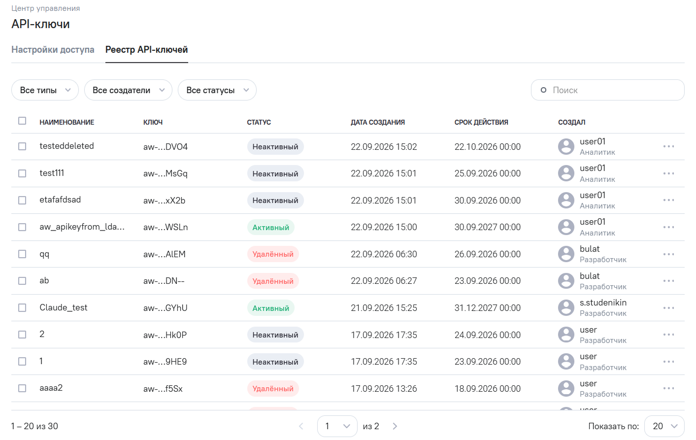This screenshot has width=696, height=440.
Task: Go to previous page arrow
Action: pyautogui.click(x=301, y=426)
